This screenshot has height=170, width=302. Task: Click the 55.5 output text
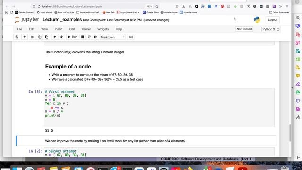click(x=49, y=130)
